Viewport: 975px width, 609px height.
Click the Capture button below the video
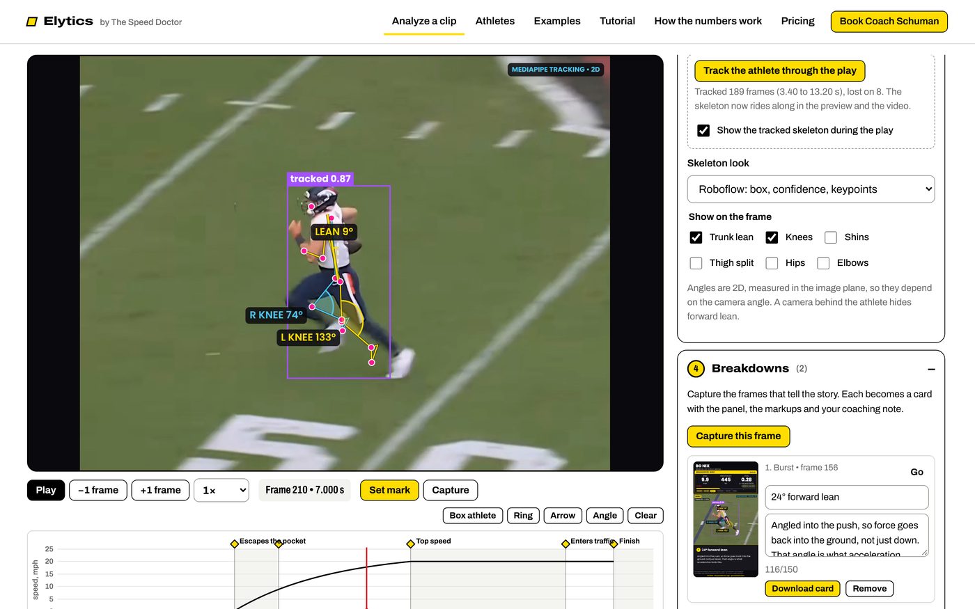point(451,490)
